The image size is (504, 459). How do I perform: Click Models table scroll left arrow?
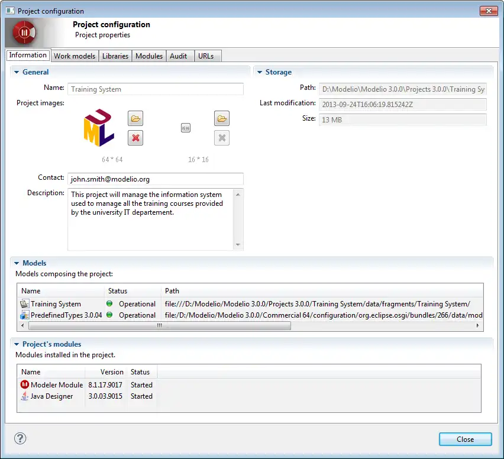tap(22, 325)
